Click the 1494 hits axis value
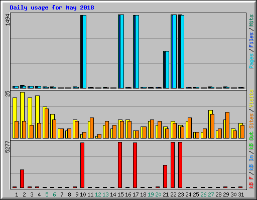Viewport: 257px width, 200px height. pos(8,20)
